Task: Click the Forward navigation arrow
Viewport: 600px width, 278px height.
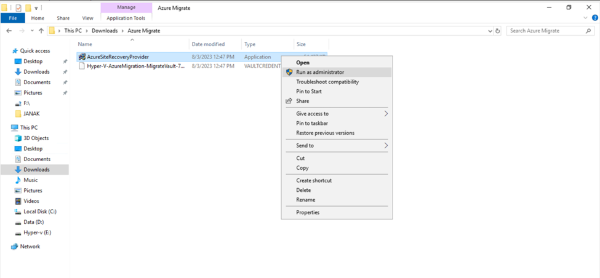Action: coord(22,31)
